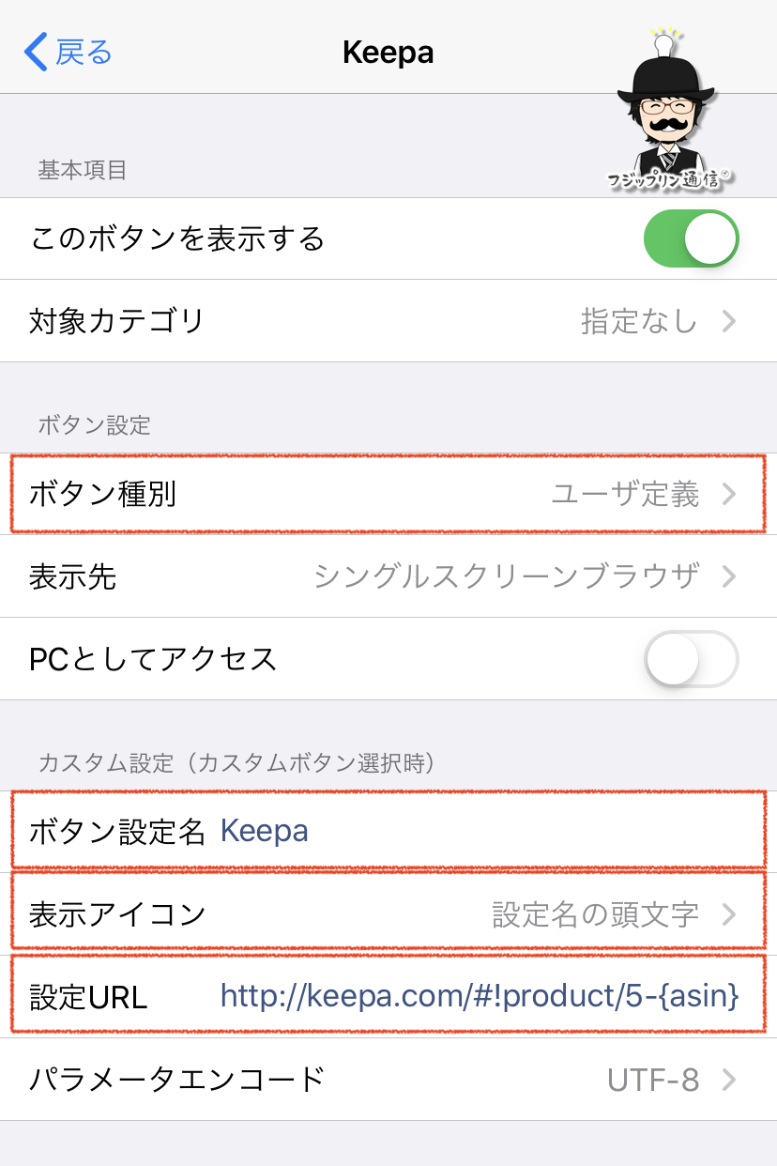This screenshot has width=777, height=1166.
Task: Expand ボタン種別 chevron arrow
Action: tap(729, 495)
